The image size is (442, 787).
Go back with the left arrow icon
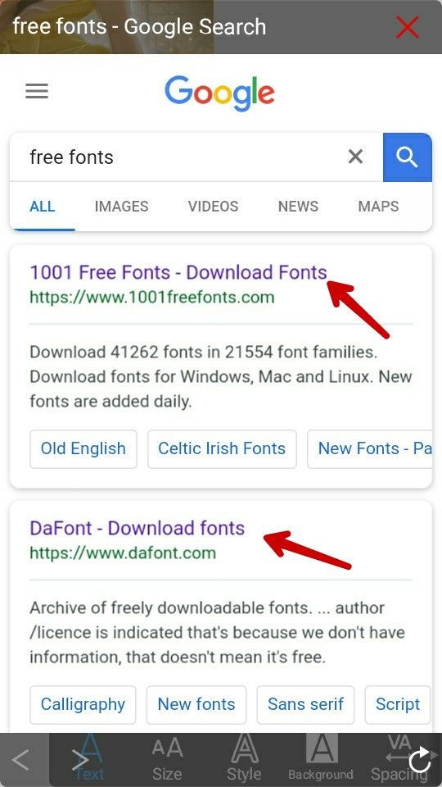point(20,761)
